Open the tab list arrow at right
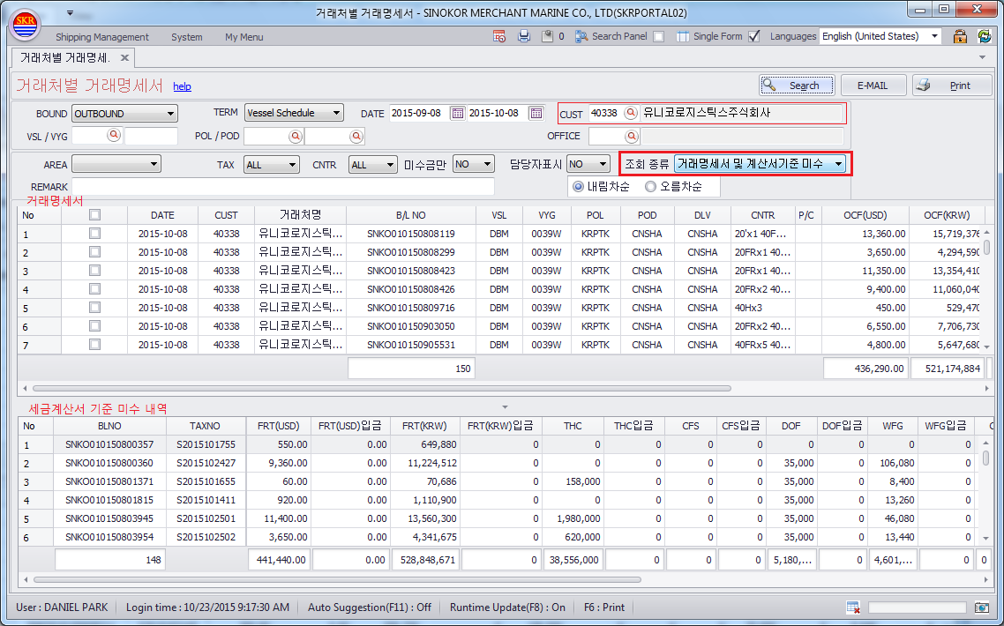 pos(982,57)
